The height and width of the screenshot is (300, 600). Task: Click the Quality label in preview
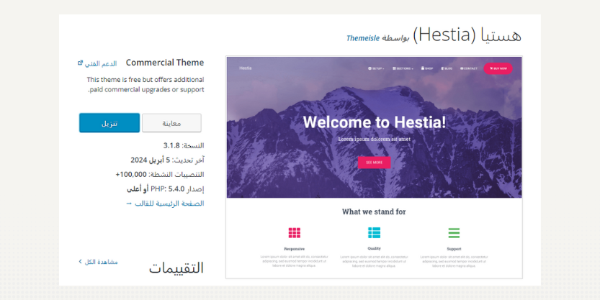point(375,248)
